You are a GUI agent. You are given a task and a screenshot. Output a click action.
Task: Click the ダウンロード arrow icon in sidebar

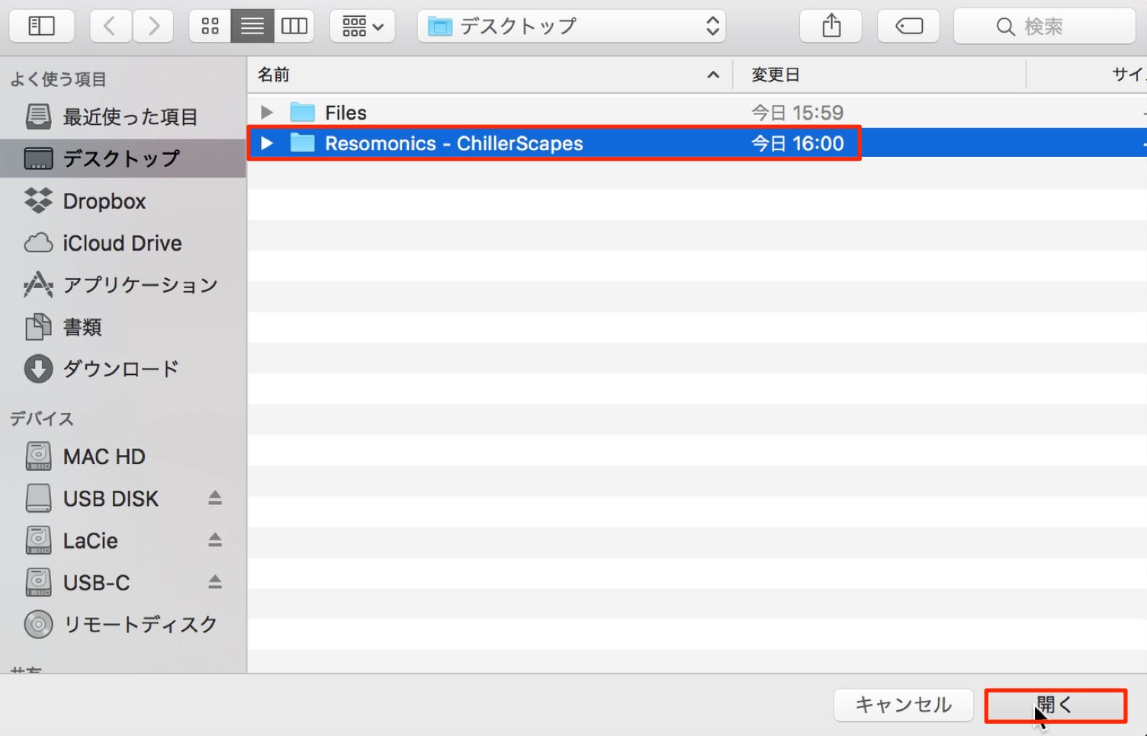[x=38, y=369]
